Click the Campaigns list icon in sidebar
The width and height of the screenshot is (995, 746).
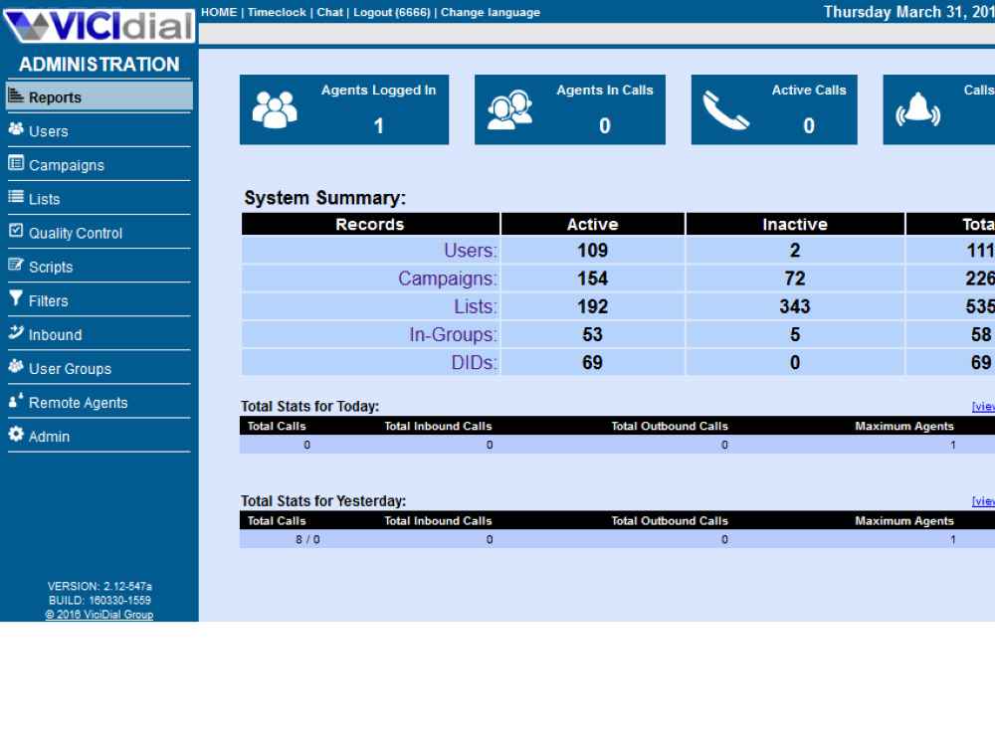click(16, 163)
